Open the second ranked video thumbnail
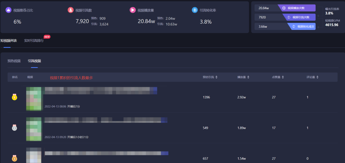The image size is (345, 163). tap(34, 129)
